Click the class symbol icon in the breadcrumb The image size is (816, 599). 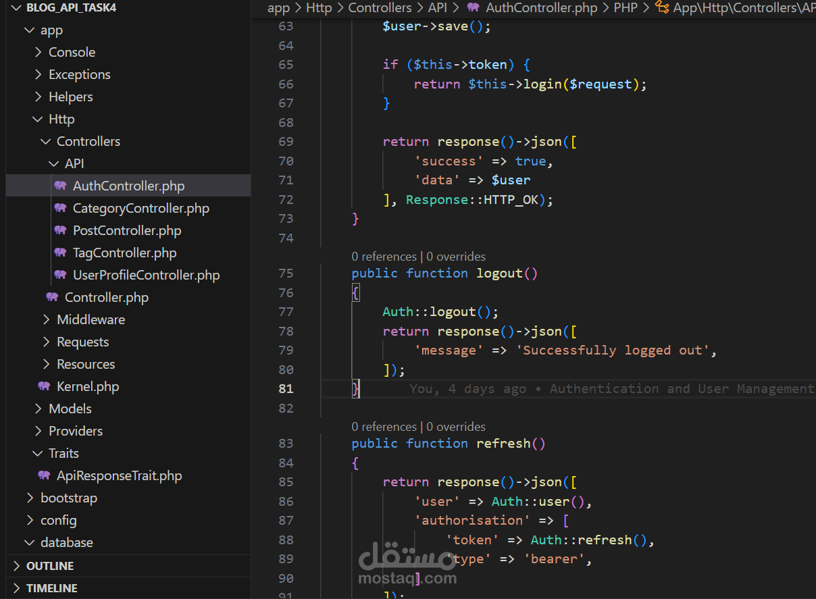(662, 7)
